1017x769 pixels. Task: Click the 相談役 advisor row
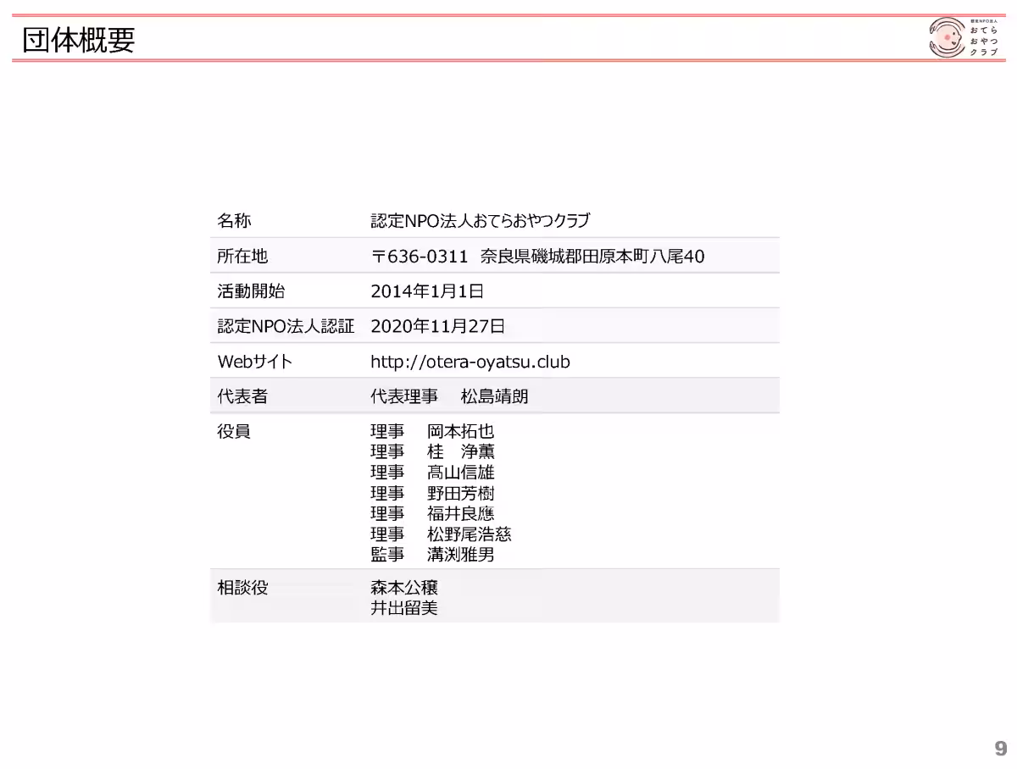pos(242,586)
